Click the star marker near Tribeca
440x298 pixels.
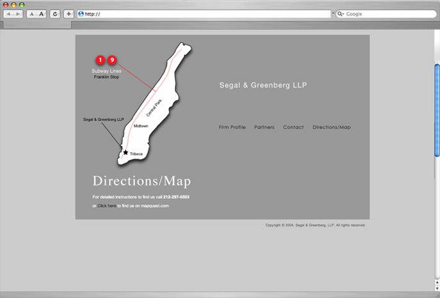126,152
